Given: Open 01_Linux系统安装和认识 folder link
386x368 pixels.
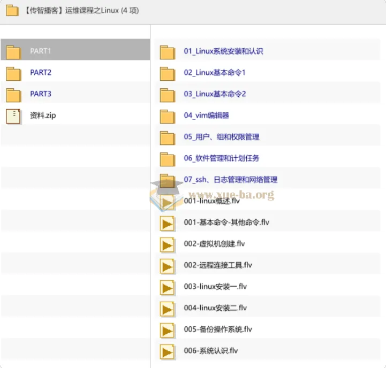Looking at the screenshot, I should pyautogui.click(x=224, y=51).
